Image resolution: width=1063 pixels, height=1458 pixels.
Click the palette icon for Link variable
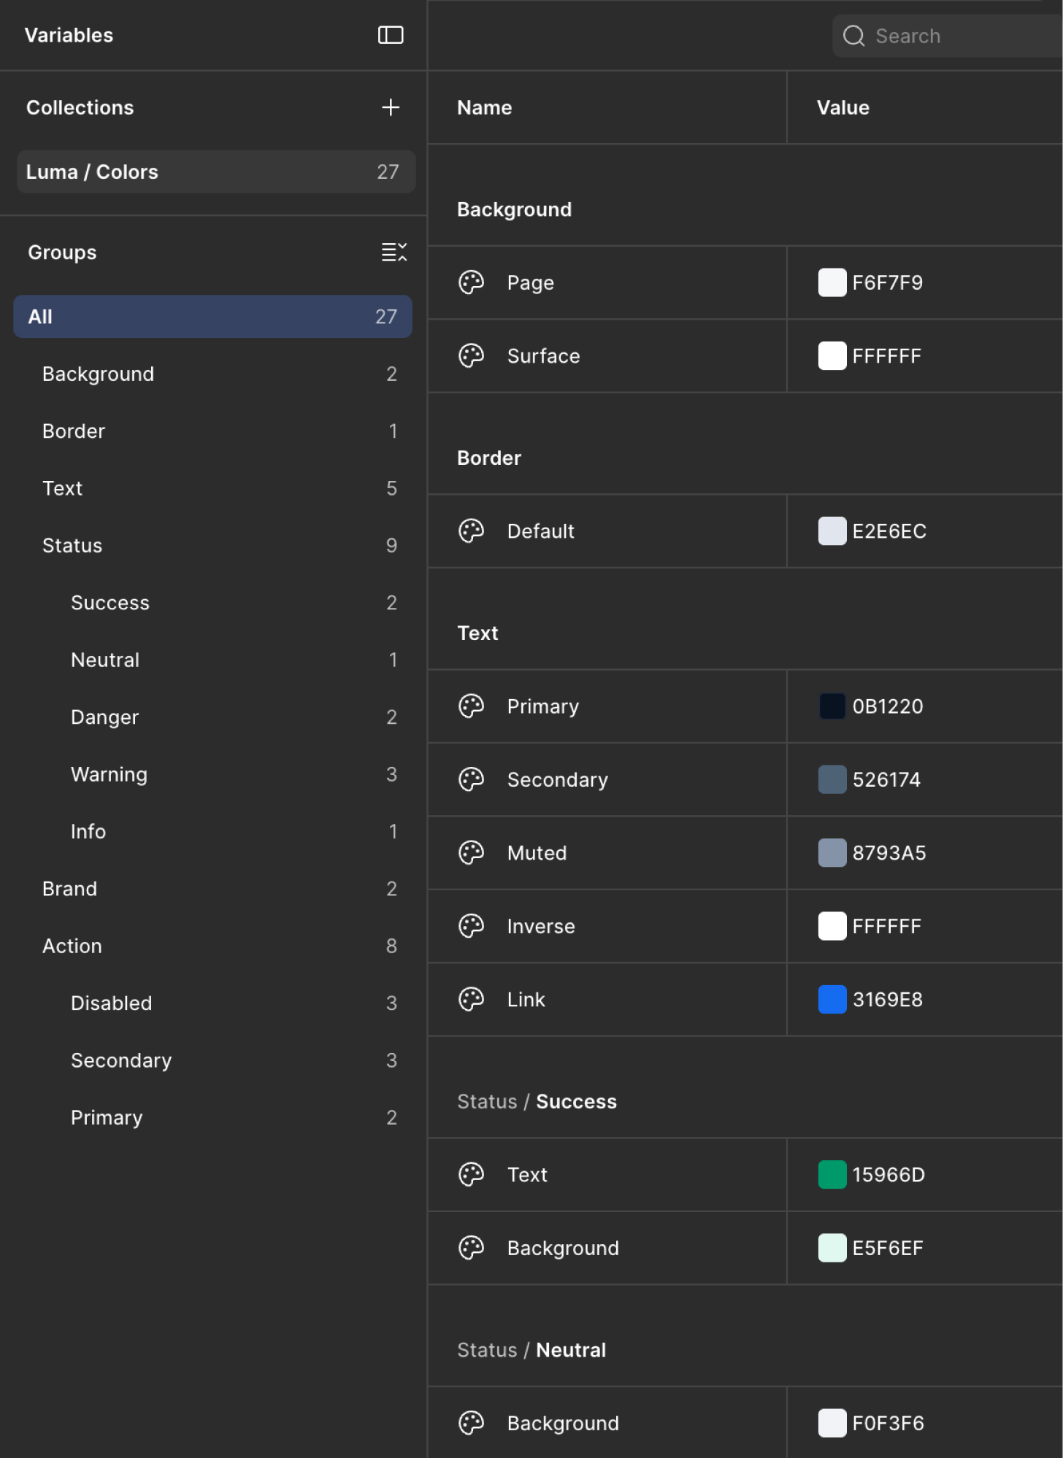point(471,1000)
